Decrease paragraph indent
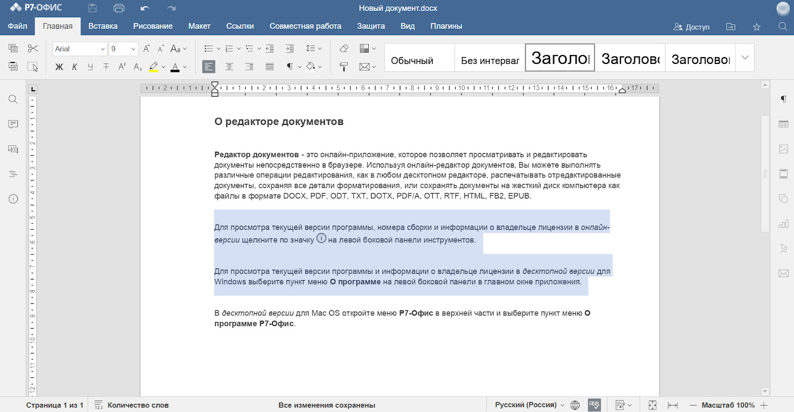Viewport: 794px width, 412px height. 270,49
